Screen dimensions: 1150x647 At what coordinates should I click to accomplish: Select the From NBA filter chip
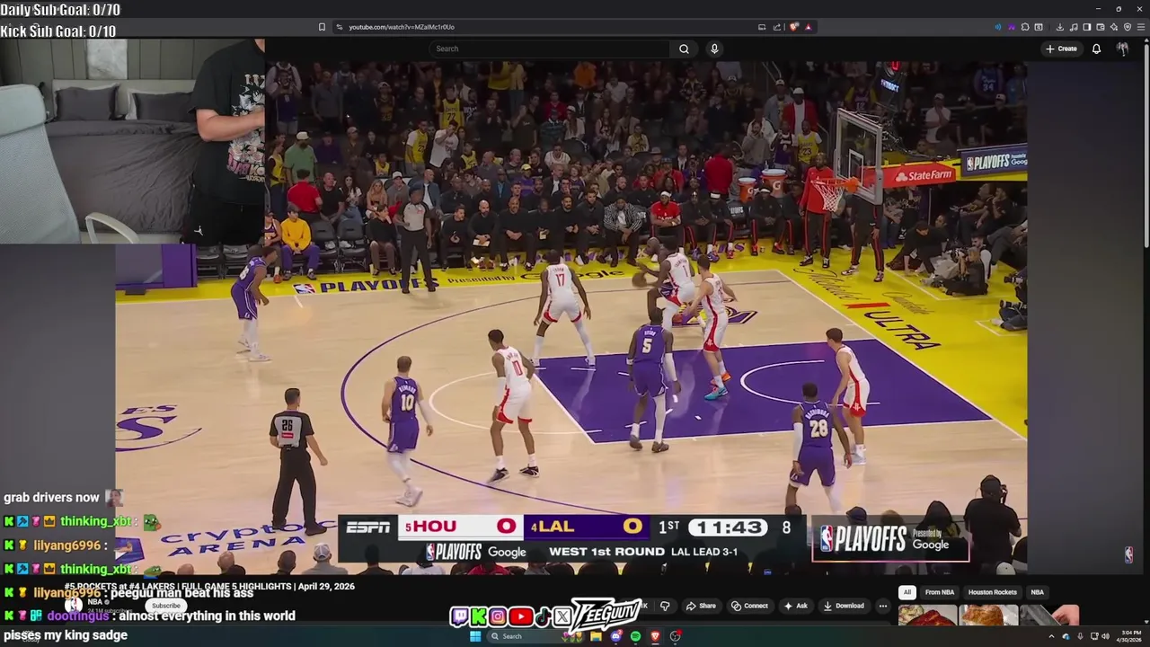[x=940, y=592]
